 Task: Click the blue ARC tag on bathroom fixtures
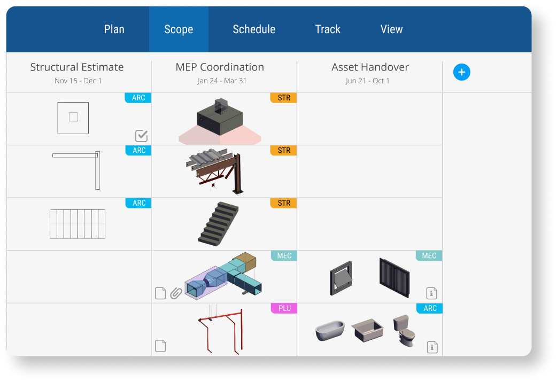click(430, 308)
